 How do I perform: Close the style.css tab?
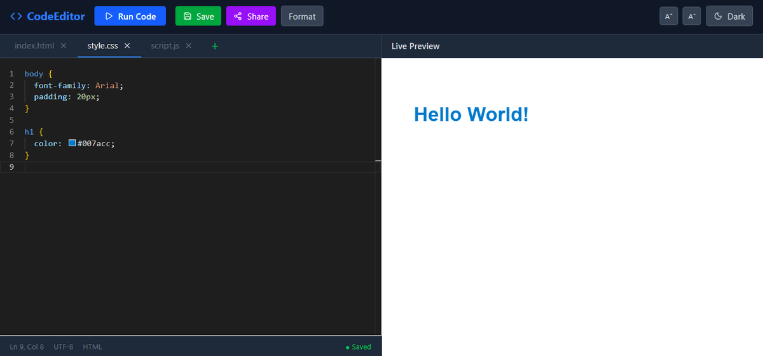click(127, 46)
